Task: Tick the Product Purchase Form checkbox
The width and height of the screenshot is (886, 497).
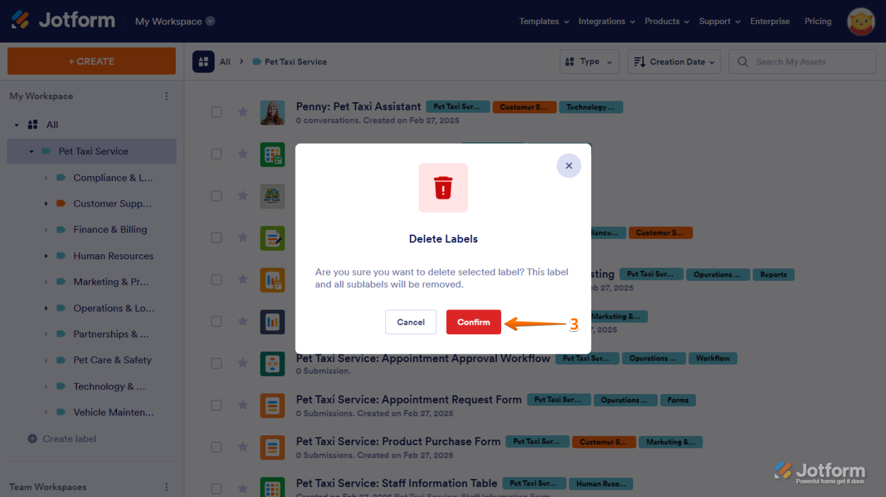Action: [x=217, y=447]
